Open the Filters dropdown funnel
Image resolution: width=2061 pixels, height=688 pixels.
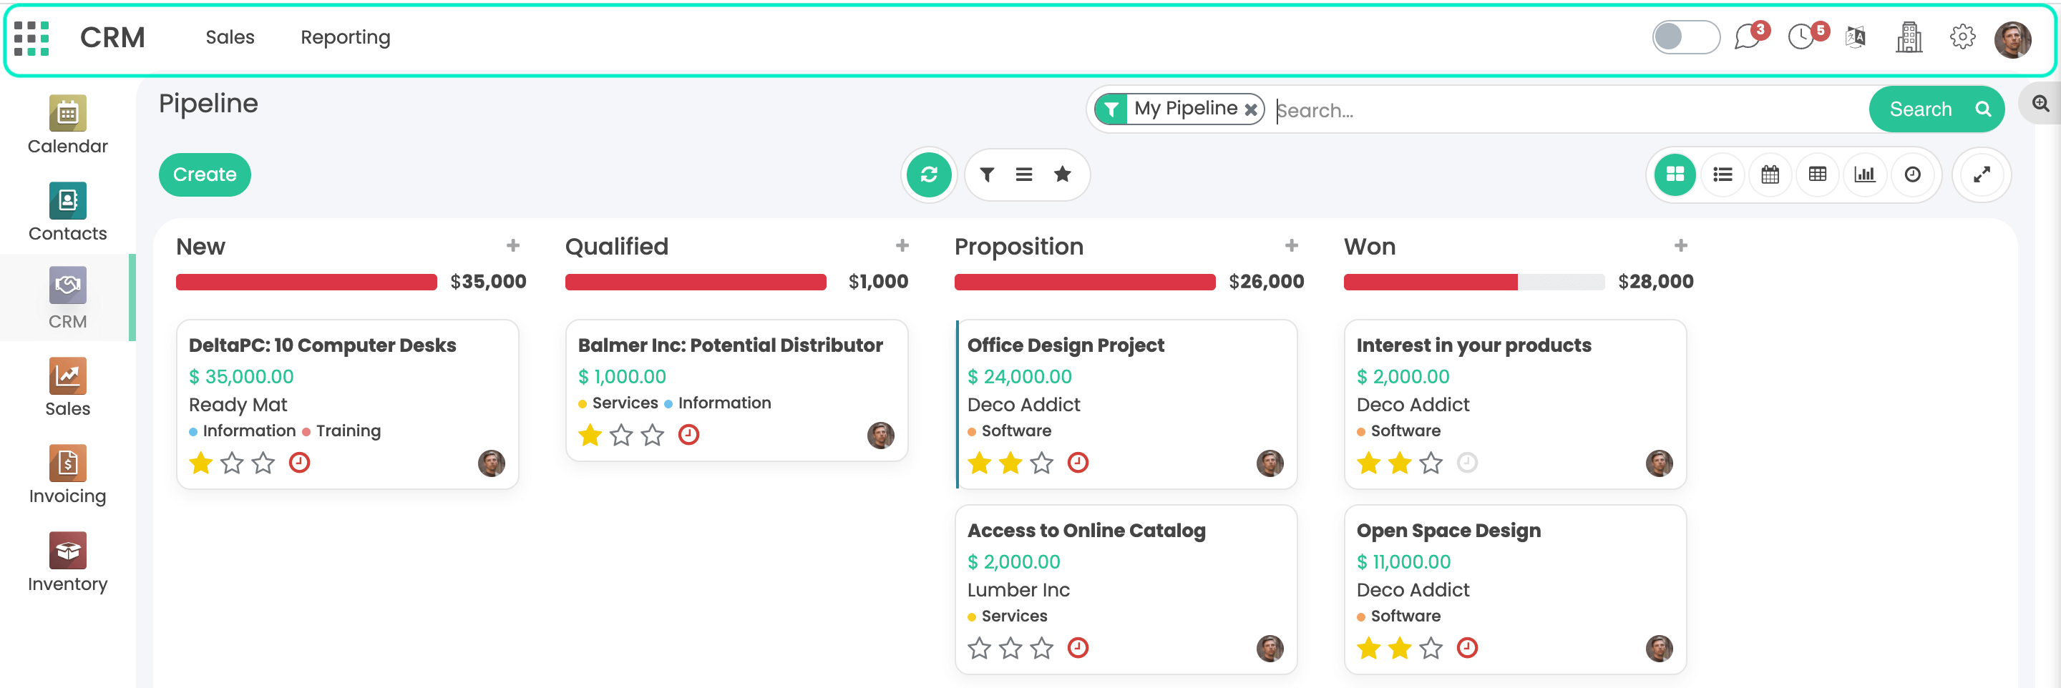(x=988, y=175)
